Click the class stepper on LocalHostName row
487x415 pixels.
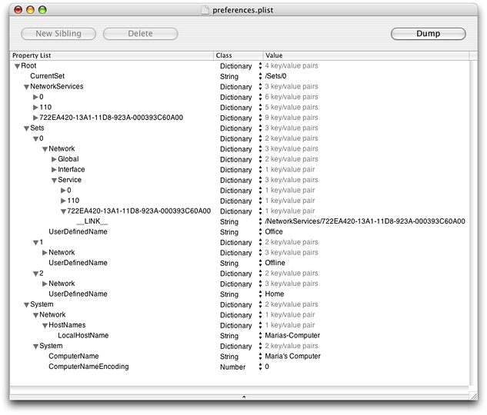pos(259,336)
